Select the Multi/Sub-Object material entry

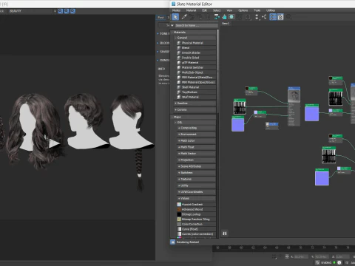(196, 72)
